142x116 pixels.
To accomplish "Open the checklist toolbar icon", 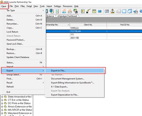I will click(83, 11).
